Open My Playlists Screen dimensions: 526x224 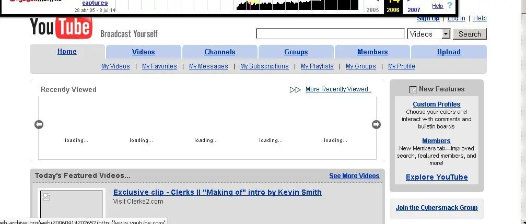point(318,66)
